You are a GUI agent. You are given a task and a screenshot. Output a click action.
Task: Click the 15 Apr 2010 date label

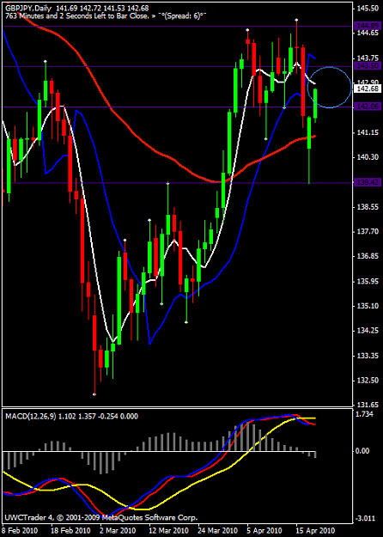313,529
